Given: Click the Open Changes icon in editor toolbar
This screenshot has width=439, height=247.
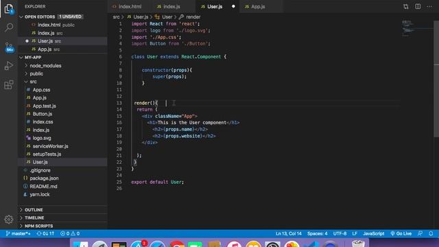Looking at the screenshot, I should [x=405, y=6].
